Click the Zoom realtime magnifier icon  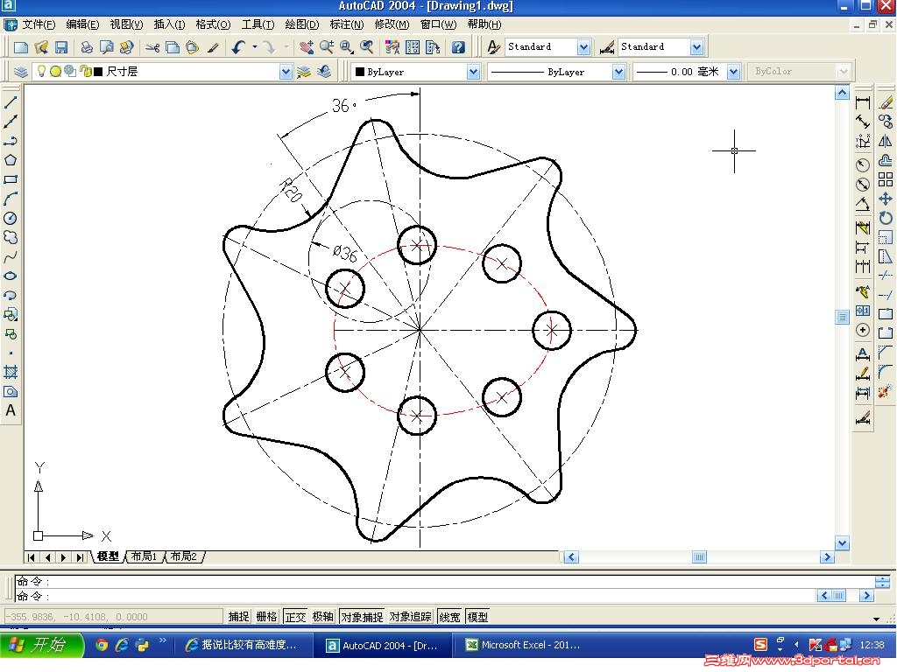(327, 47)
